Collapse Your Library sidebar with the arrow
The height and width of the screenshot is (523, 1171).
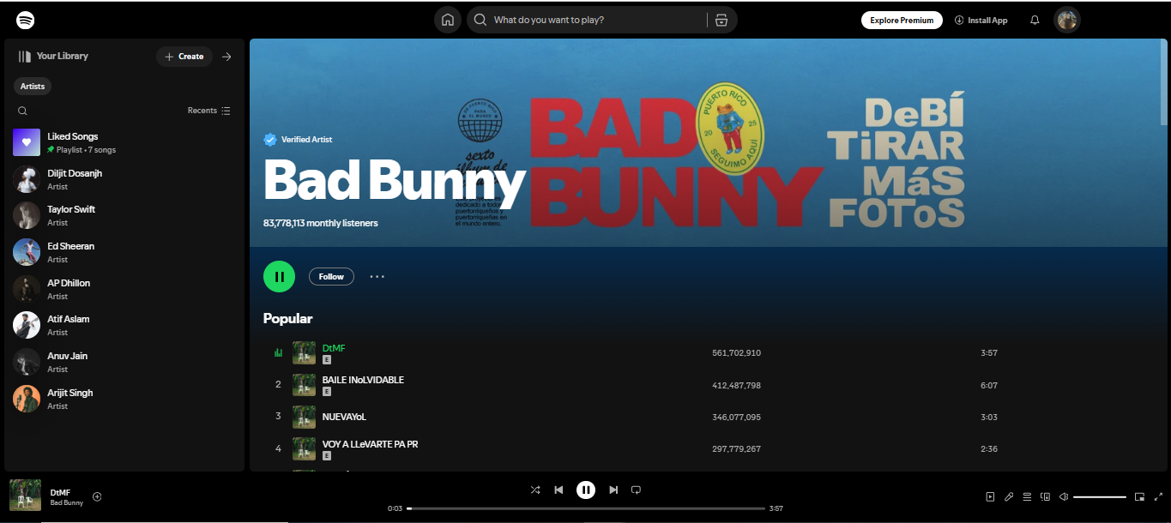point(226,56)
